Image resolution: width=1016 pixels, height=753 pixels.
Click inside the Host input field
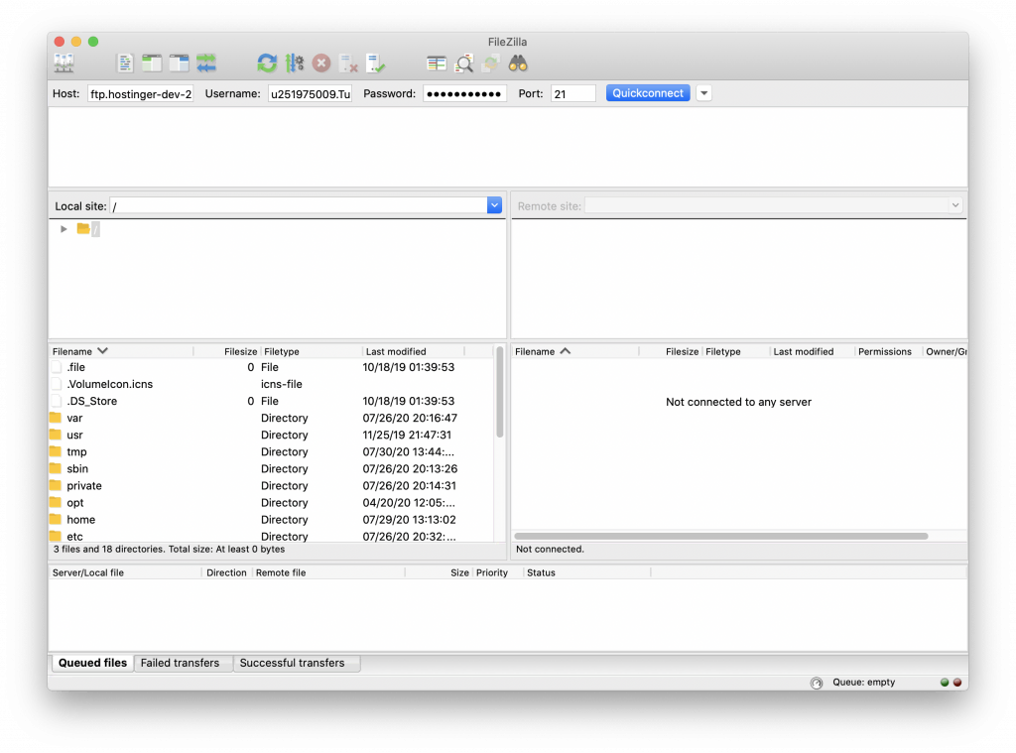[x=142, y=92]
